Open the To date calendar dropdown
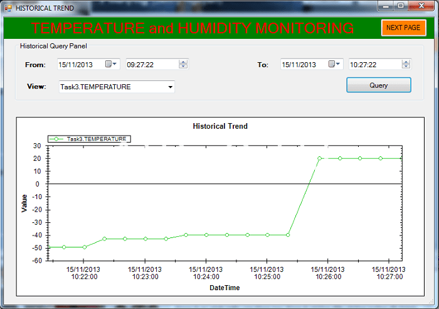Viewport: 439px width, 309px height. click(334, 64)
